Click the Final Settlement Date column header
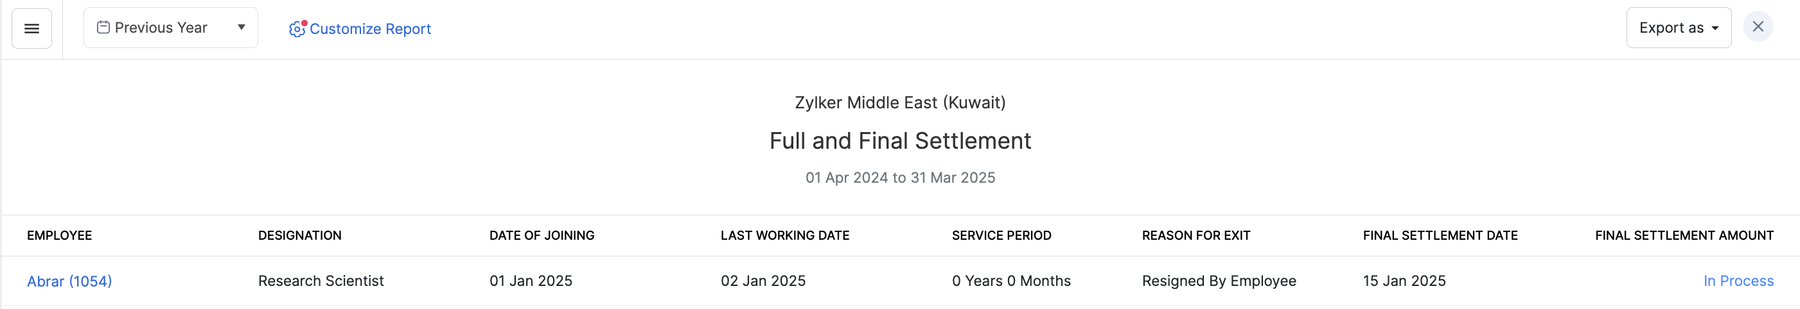This screenshot has width=1800, height=309. click(1440, 236)
